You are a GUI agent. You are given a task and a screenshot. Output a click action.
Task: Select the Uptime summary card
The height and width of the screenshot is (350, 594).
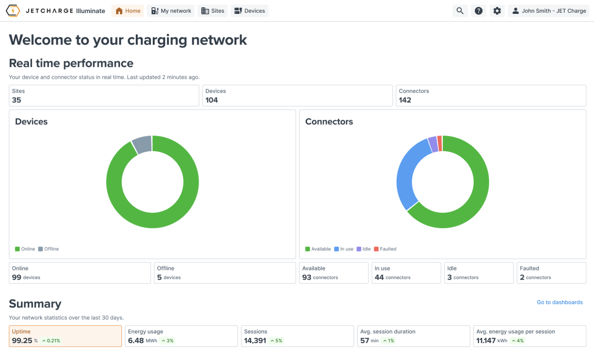pyautogui.click(x=65, y=336)
